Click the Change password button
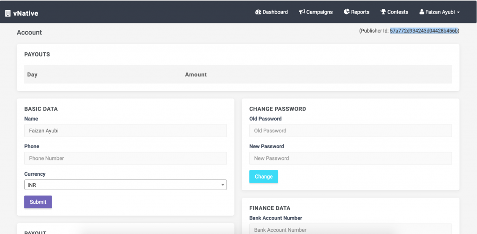 (264, 177)
